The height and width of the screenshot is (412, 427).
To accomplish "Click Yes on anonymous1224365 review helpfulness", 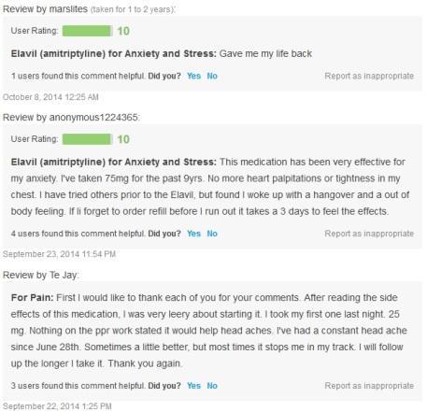I will click(193, 234).
